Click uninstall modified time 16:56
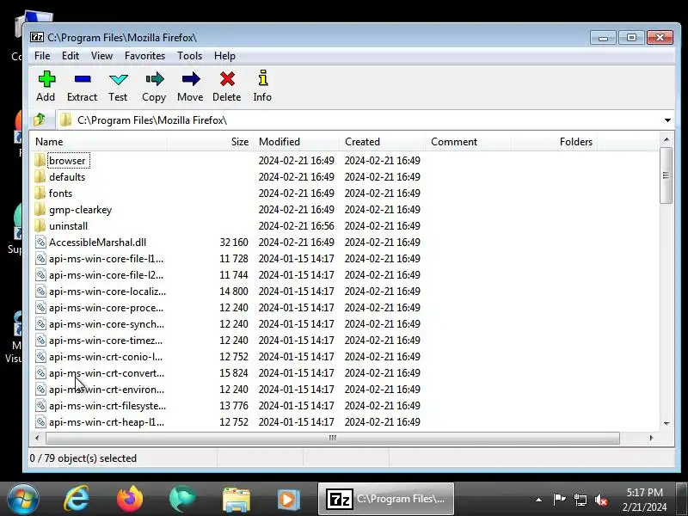Screen dimensions: 688x516 pos(322,225)
